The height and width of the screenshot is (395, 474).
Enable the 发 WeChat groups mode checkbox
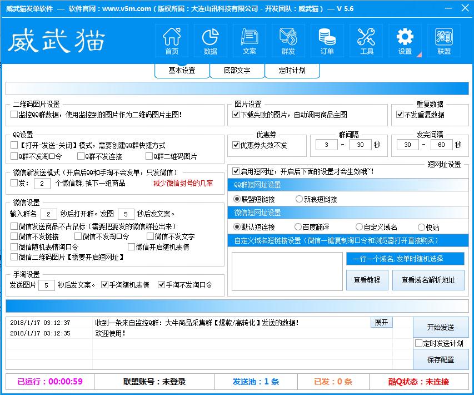14,183
